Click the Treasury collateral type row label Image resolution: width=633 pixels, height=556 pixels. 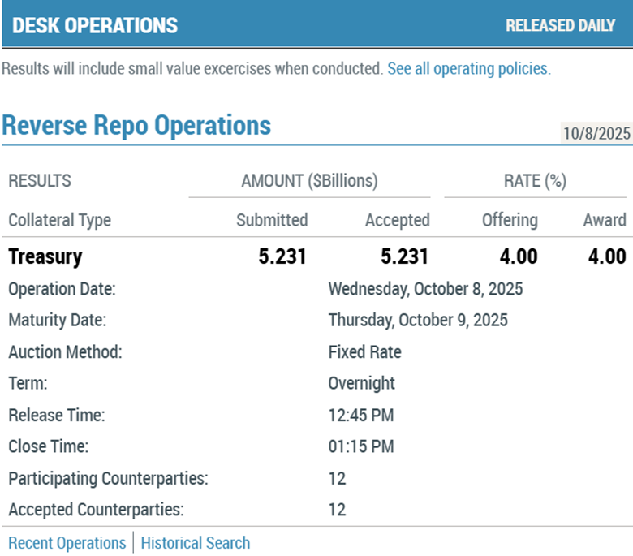pos(45,257)
